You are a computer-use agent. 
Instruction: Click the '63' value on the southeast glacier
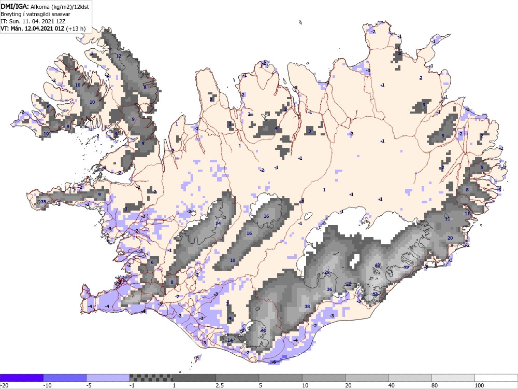(x=375, y=294)
